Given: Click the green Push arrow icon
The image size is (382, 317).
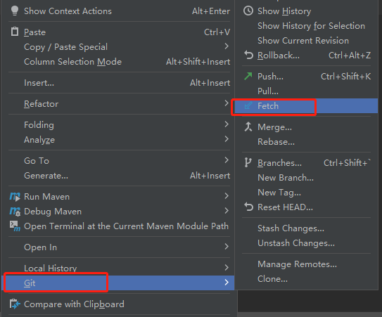Looking at the screenshot, I should (248, 76).
